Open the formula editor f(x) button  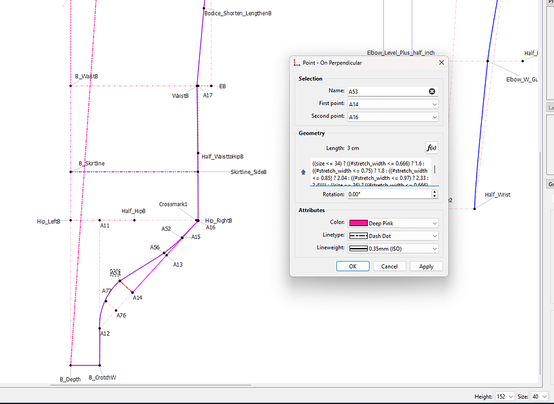click(x=432, y=148)
